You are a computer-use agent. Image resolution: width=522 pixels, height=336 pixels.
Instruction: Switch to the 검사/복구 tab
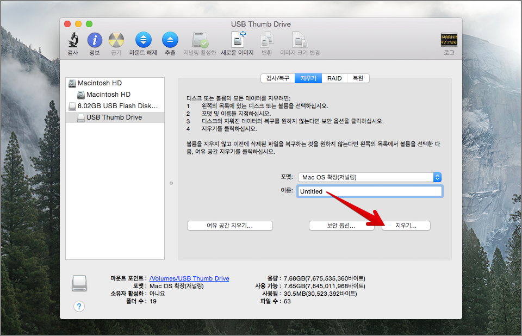(x=278, y=78)
